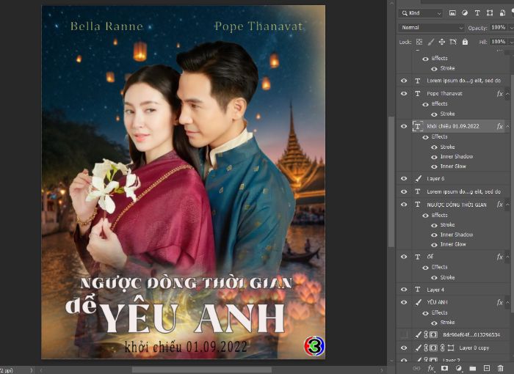The height and width of the screenshot is (374, 514).
Task: Click Inner Glow under khởi chiếu layer
Action: [x=453, y=166]
